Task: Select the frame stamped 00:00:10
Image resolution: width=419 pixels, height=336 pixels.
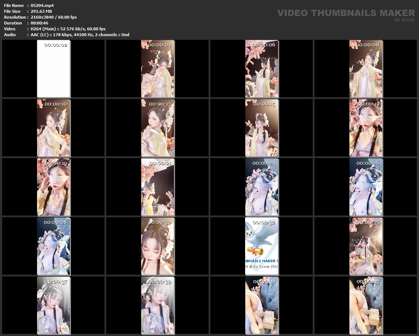Action: (x=54, y=128)
